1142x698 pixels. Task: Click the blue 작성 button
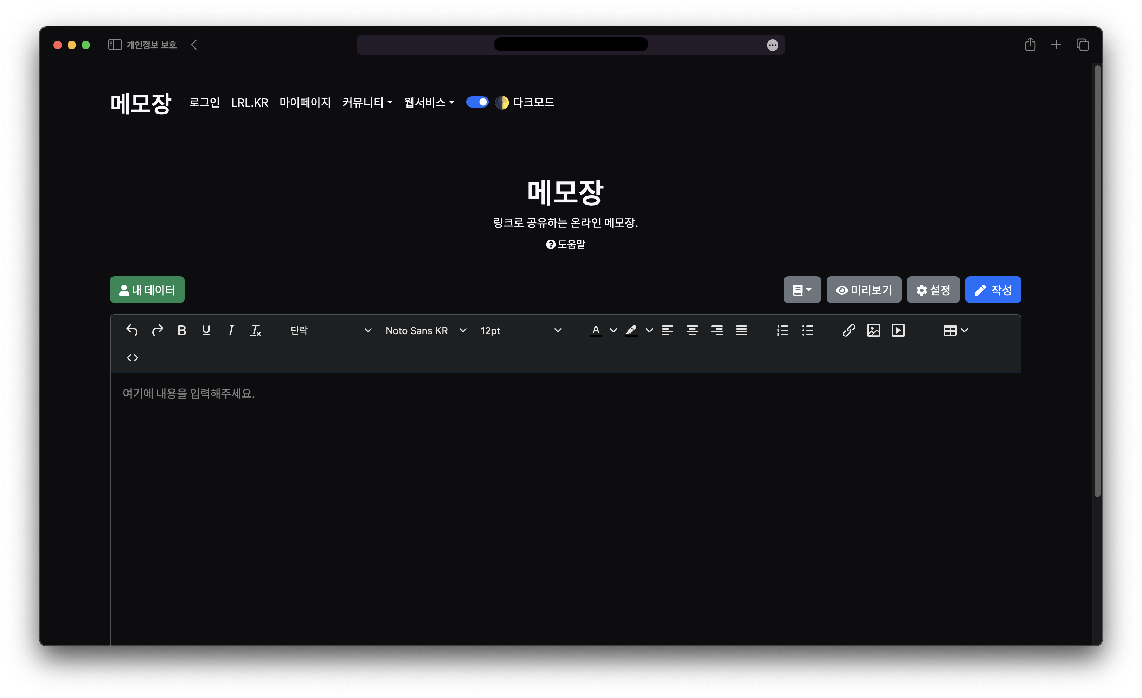pyautogui.click(x=993, y=290)
